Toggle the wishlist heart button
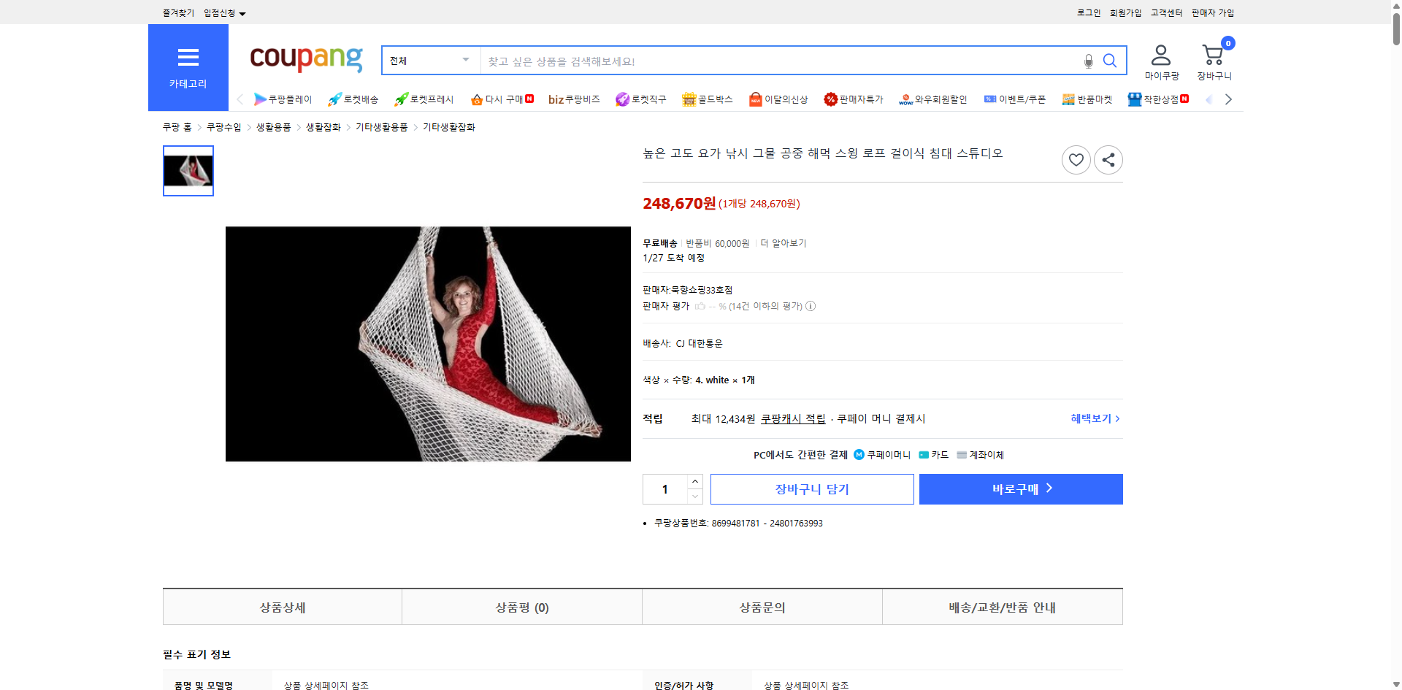This screenshot has height=690, width=1402. click(x=1076, y=159)
